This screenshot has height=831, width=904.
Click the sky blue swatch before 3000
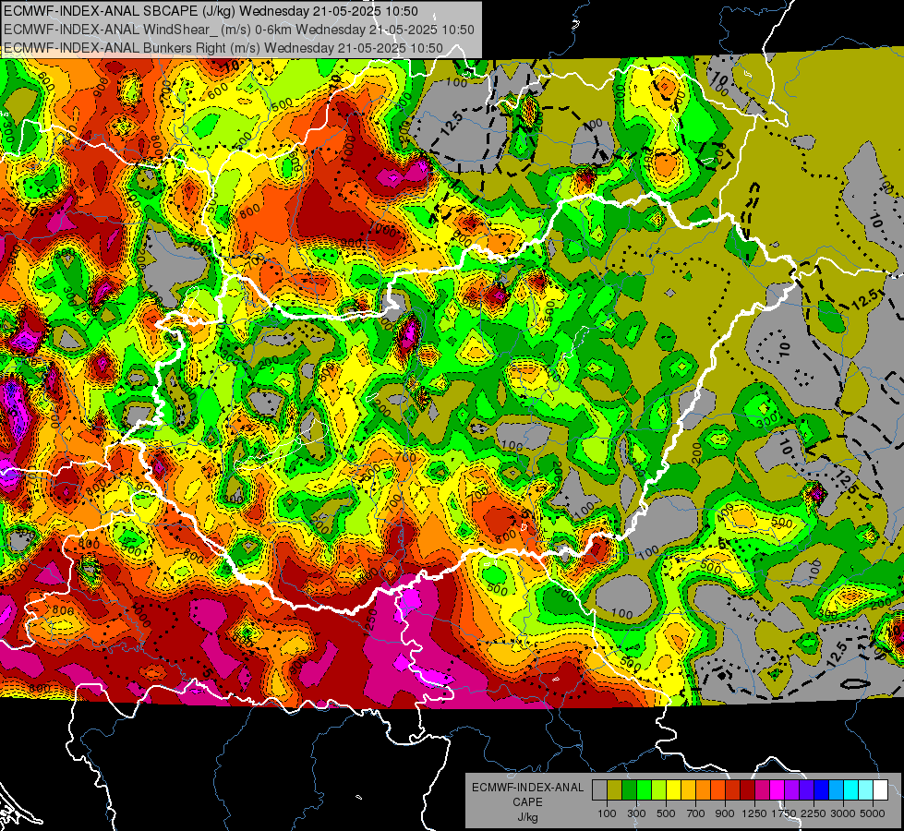tap(837, 790)
